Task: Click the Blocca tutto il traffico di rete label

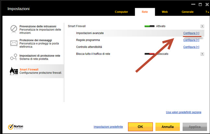Action: coord(93,54)
